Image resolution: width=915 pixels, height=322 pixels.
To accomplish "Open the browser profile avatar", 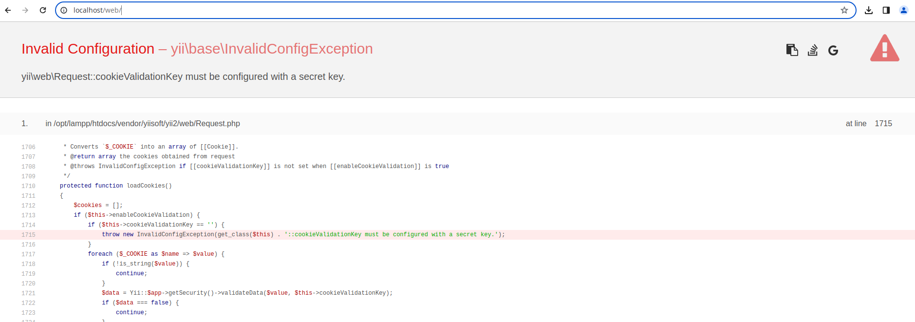I will point(904,10).
